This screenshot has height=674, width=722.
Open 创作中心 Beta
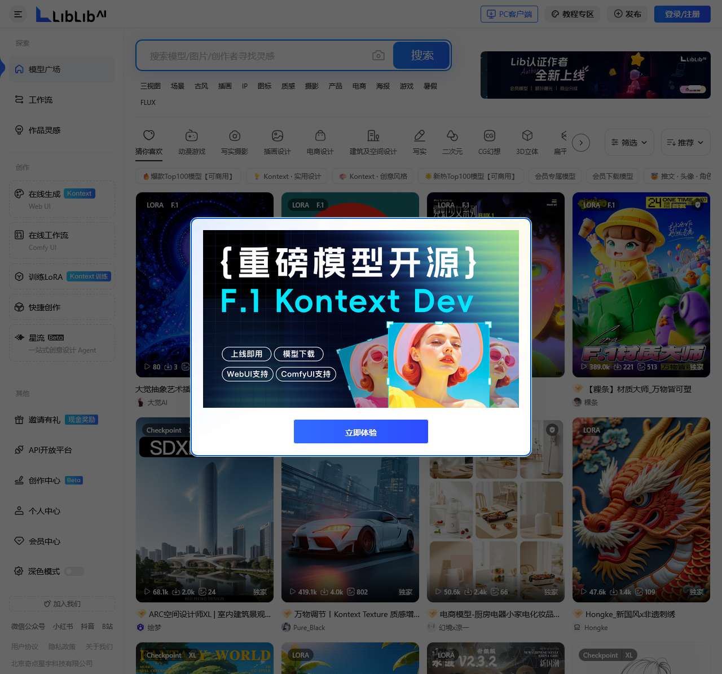pyautogui.click(x=62, y=481)
